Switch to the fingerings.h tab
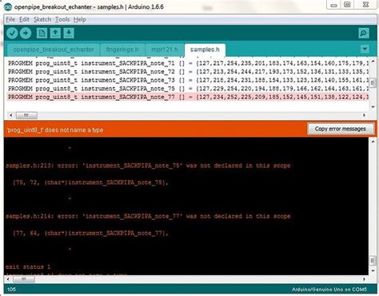 click(x=122, y=50)
